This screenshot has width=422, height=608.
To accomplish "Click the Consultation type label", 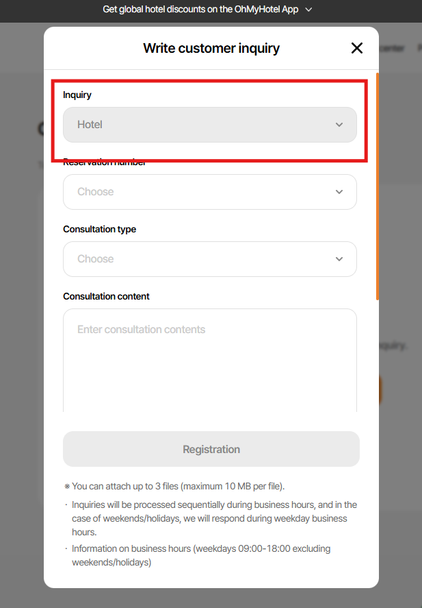I will (99, 229).
